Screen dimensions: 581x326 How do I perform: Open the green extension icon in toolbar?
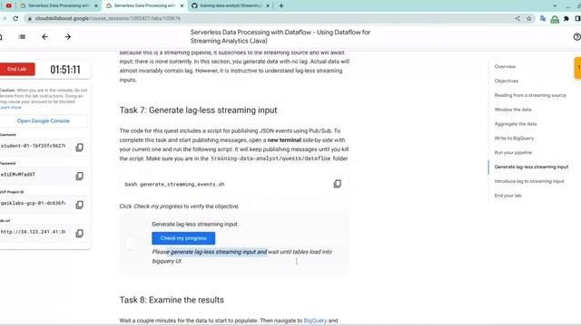555,19
